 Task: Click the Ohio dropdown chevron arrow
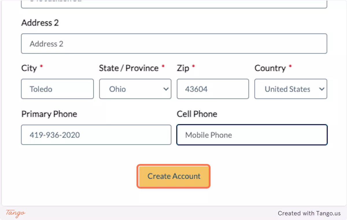[166, 89]
